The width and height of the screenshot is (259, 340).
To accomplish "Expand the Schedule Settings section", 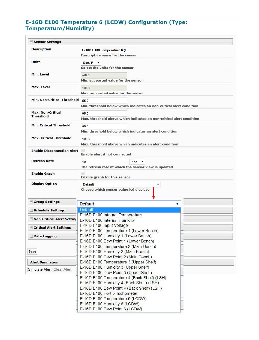I will point(31,210).
